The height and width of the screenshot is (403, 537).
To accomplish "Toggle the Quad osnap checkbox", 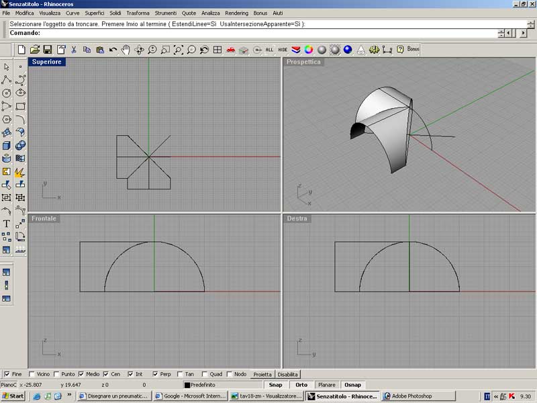I will click(x=204, y=374).
